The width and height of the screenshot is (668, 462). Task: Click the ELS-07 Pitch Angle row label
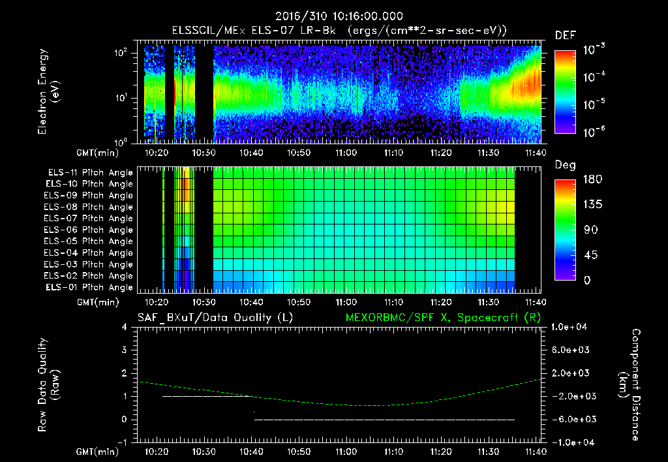89,218
